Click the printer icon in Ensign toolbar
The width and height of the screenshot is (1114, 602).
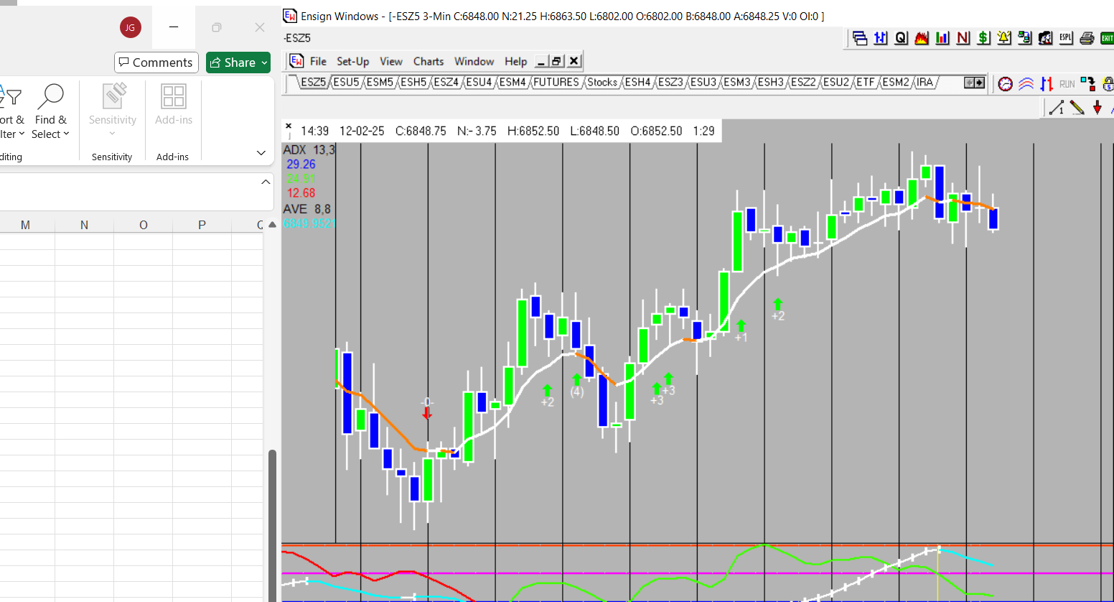click(x=1087, y=38)
